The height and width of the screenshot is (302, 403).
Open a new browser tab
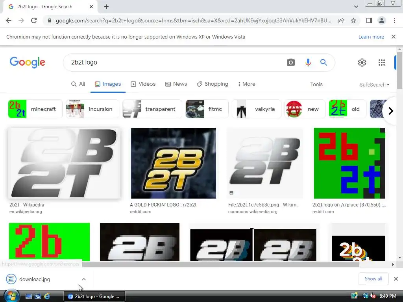(106, 7)
